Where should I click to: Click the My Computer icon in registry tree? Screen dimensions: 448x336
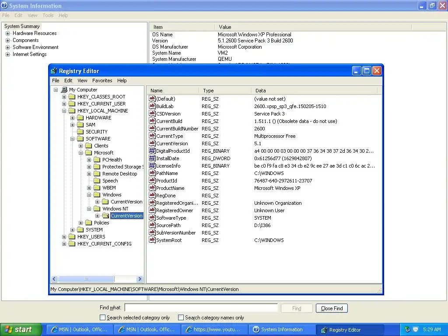click(64, 90)
